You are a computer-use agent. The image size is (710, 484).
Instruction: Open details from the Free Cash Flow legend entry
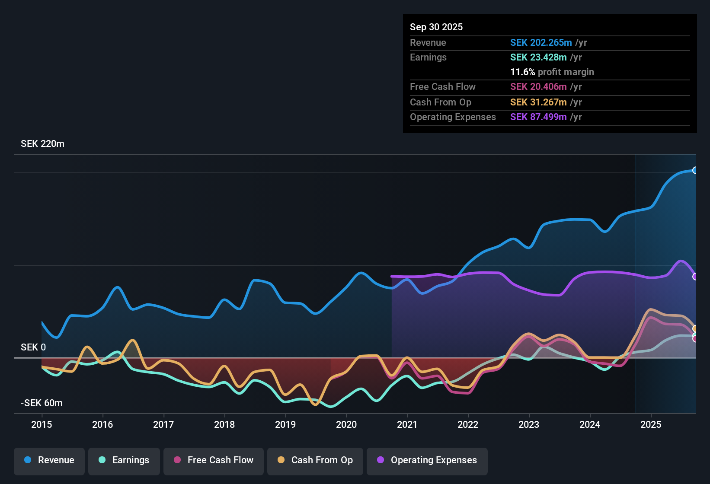(x=213, y=460)
